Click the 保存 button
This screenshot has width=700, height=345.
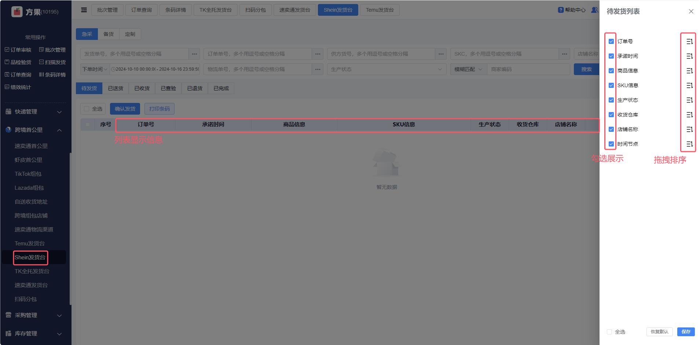[x=686, y=332]
